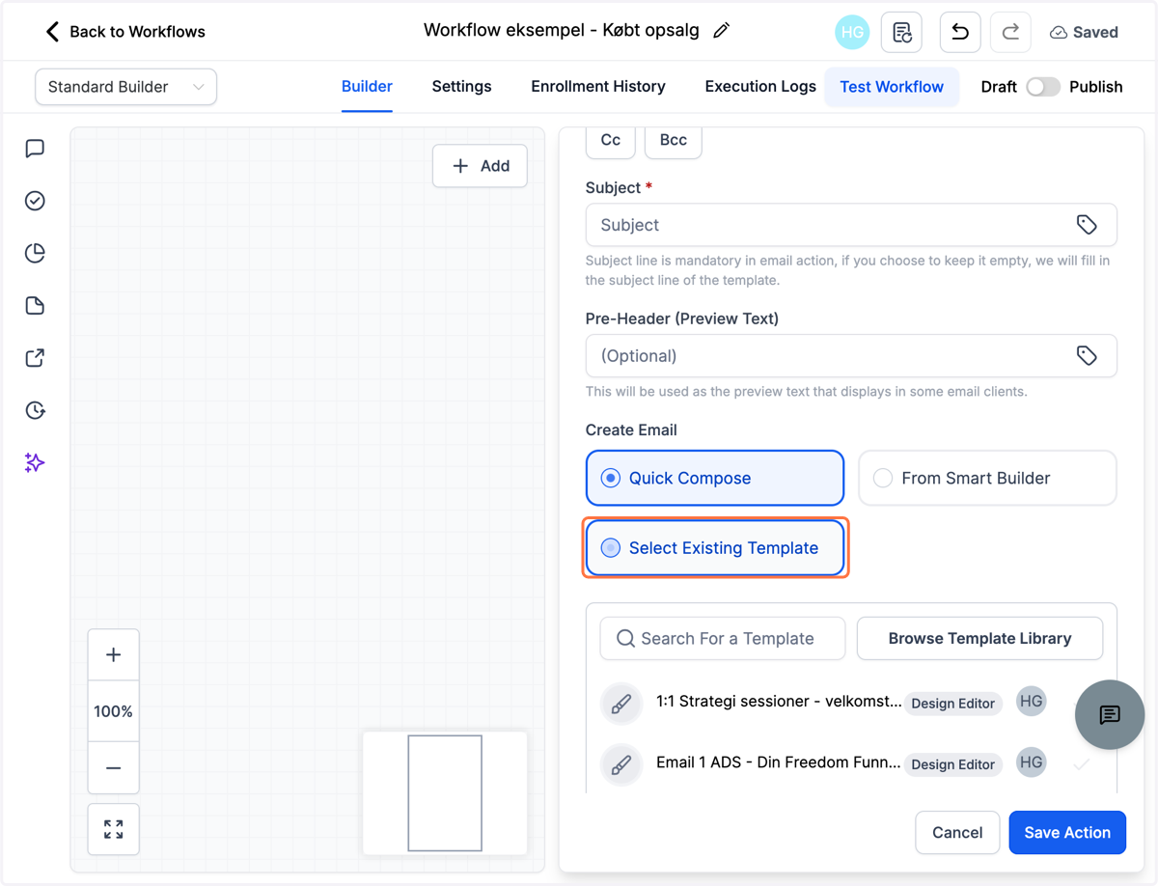Open pie chart stats sidebar icon
1158x886 pixels.
click(x=35, y=253)
